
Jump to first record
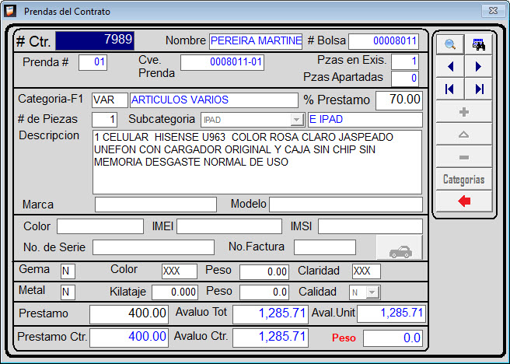[x=450, y=89]
